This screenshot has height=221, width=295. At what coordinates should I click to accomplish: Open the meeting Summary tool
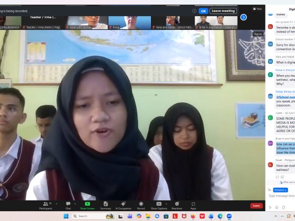click(x=106, y=205)
